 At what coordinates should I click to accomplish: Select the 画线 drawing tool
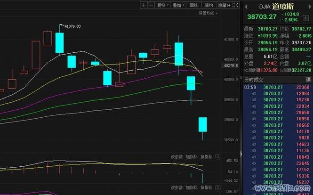[x=193, y=5]
